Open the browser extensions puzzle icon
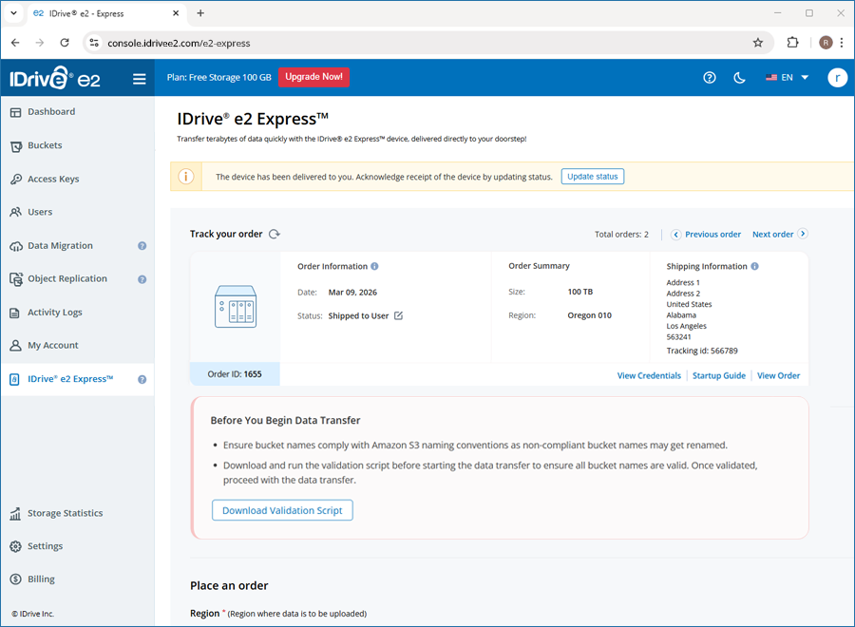This screenshot has width=855, height=627. click(x=792, y=43)
